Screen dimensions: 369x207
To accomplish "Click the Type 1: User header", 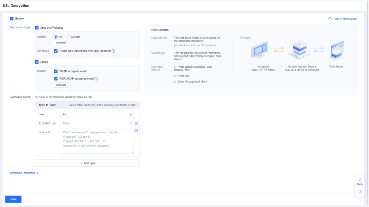I will point(87,105).
